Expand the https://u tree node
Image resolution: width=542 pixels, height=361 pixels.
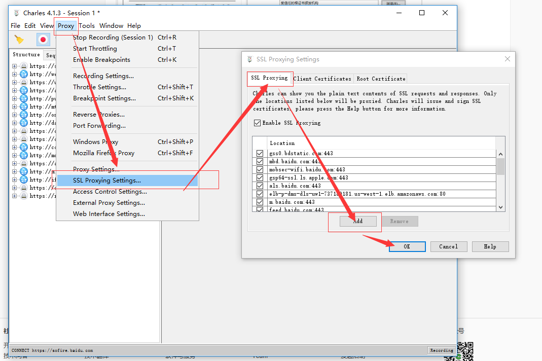point(14,82)
